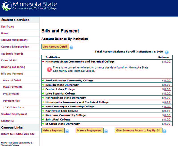The height and width of the screenshot is (146, 178).
Task: Open Anoka-Ramsey 0.00 balance link
Action: coord(167,81)
